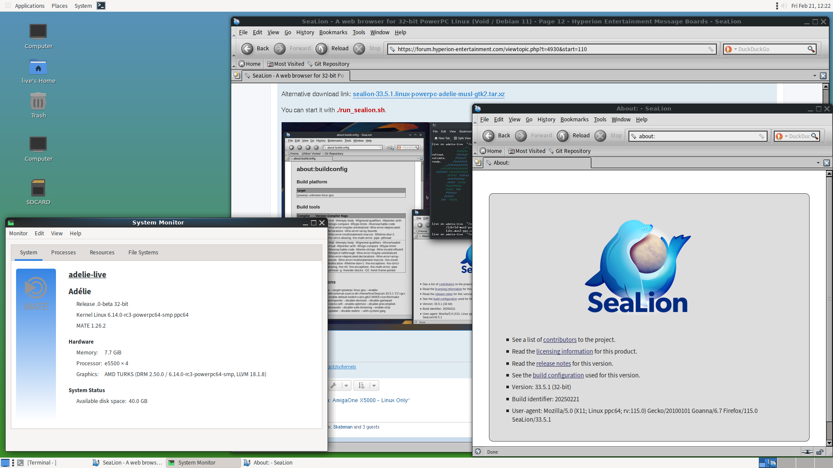Expand sort options dropdown in forum post toolbar

pos(374,385)
